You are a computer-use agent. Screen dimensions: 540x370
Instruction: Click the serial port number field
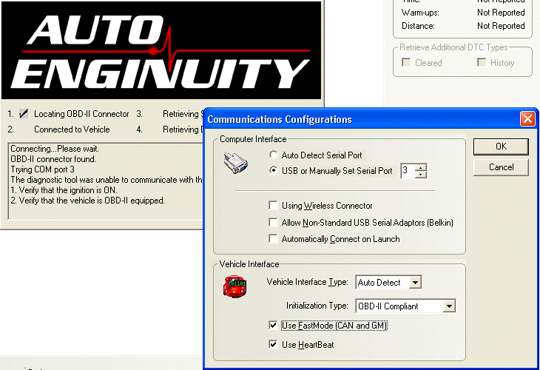(x=407, y=172)
